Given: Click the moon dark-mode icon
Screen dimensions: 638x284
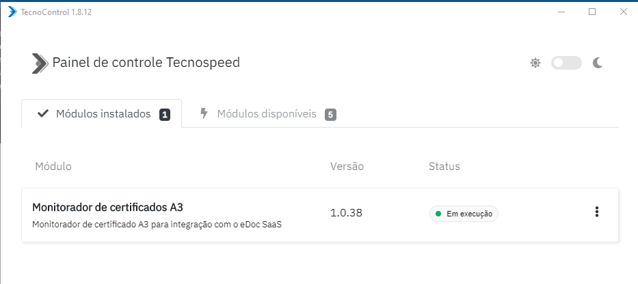Looking at the screenshot, I should [x=597, y=63].
